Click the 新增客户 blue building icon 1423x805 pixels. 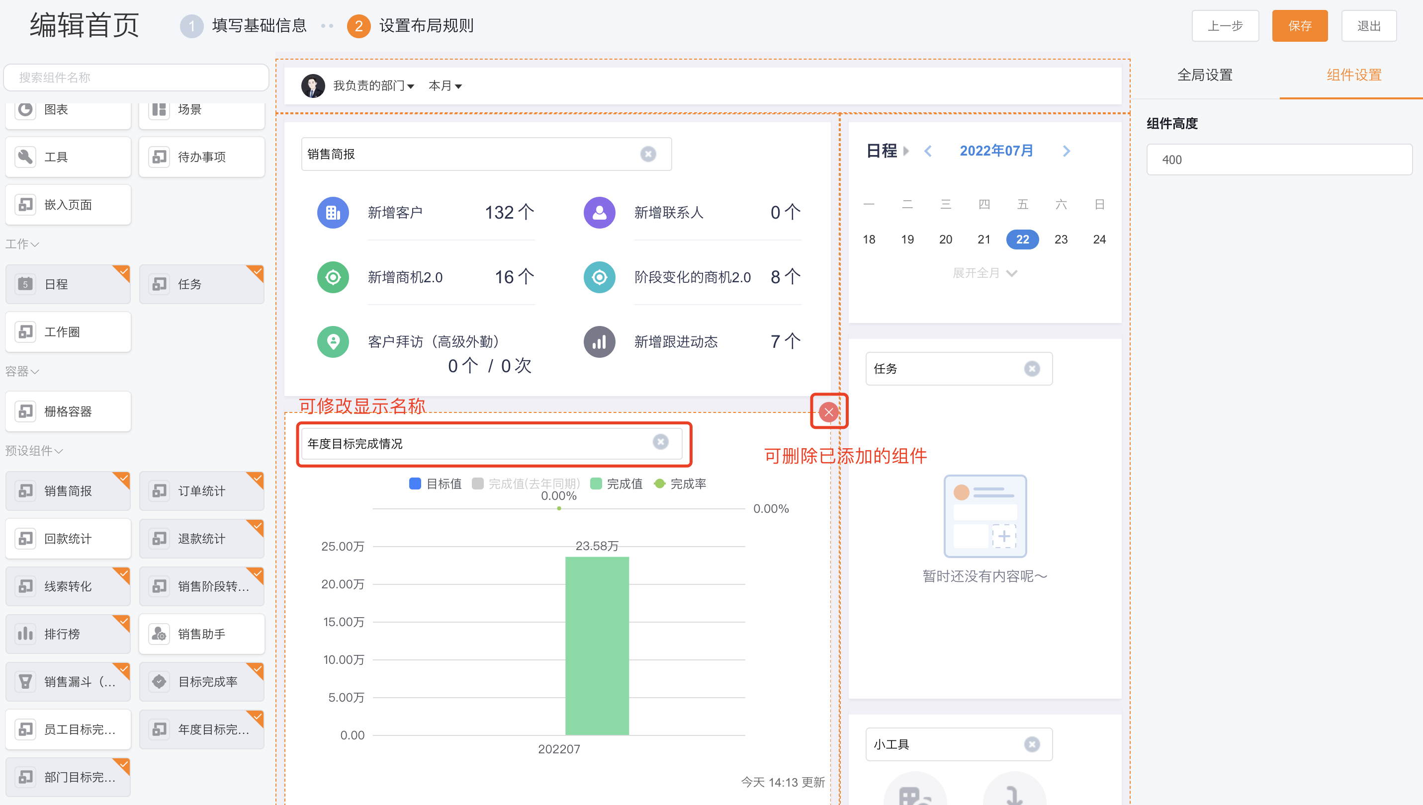pyautogui.click(x=333, y=212)
